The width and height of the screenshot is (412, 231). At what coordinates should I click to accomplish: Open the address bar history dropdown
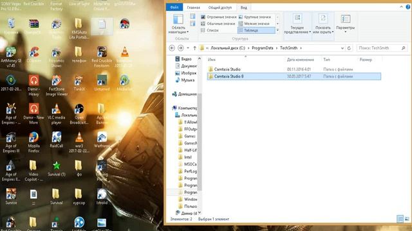tap(342, 48)
